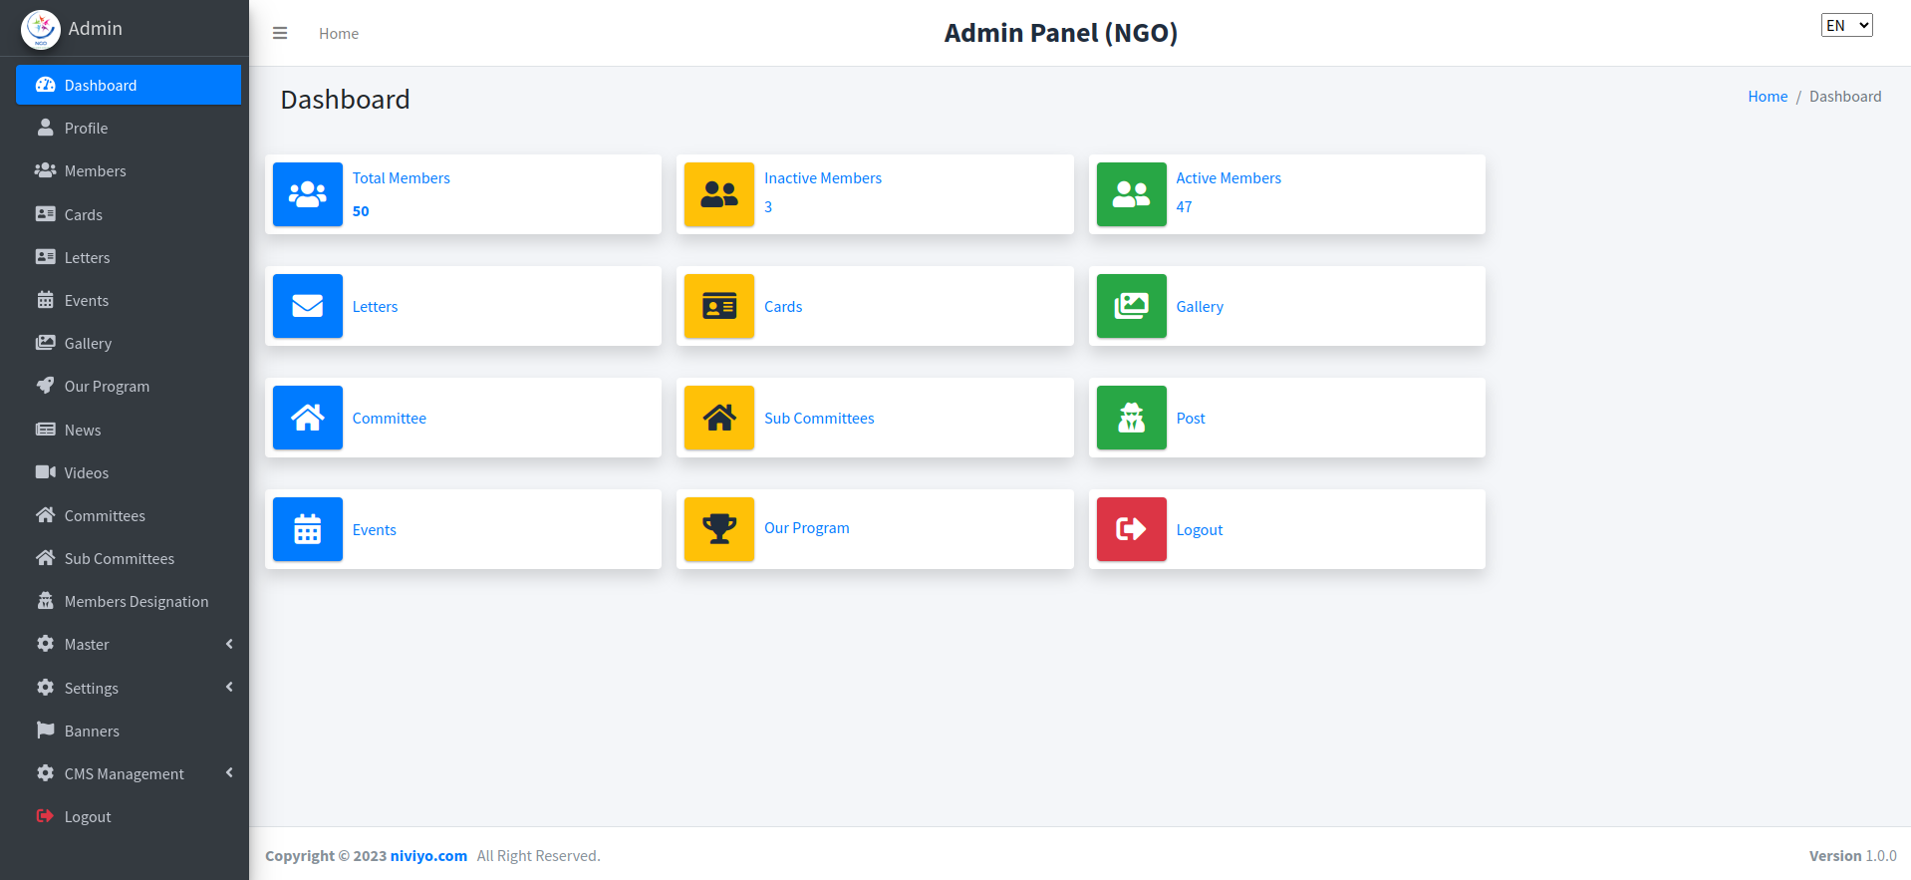Screen dimensions: 1911x880
Task: Open Members Designation in the sidebar
Action: point(136,602)
